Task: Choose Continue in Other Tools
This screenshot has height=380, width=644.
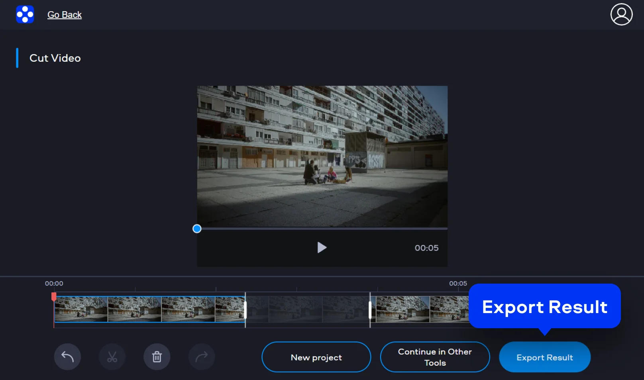Action: point(435,357)
